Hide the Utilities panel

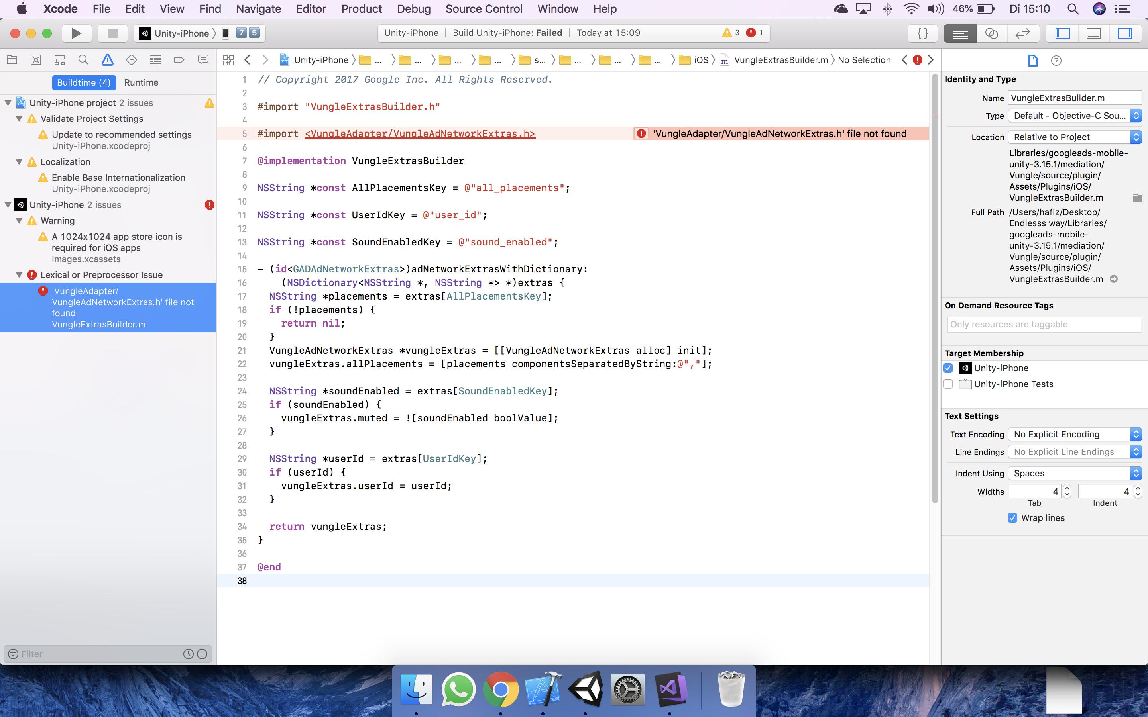(x=1125, y=33)
